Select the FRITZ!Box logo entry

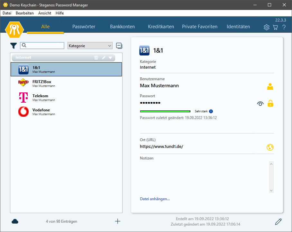(x=23, y=82)
